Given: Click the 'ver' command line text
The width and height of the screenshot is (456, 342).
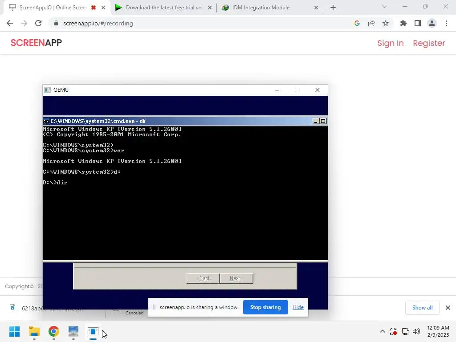Looking at the screenshot, I should coord(119,151).
